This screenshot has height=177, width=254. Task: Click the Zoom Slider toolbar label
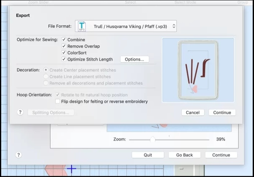coord(38,2)
